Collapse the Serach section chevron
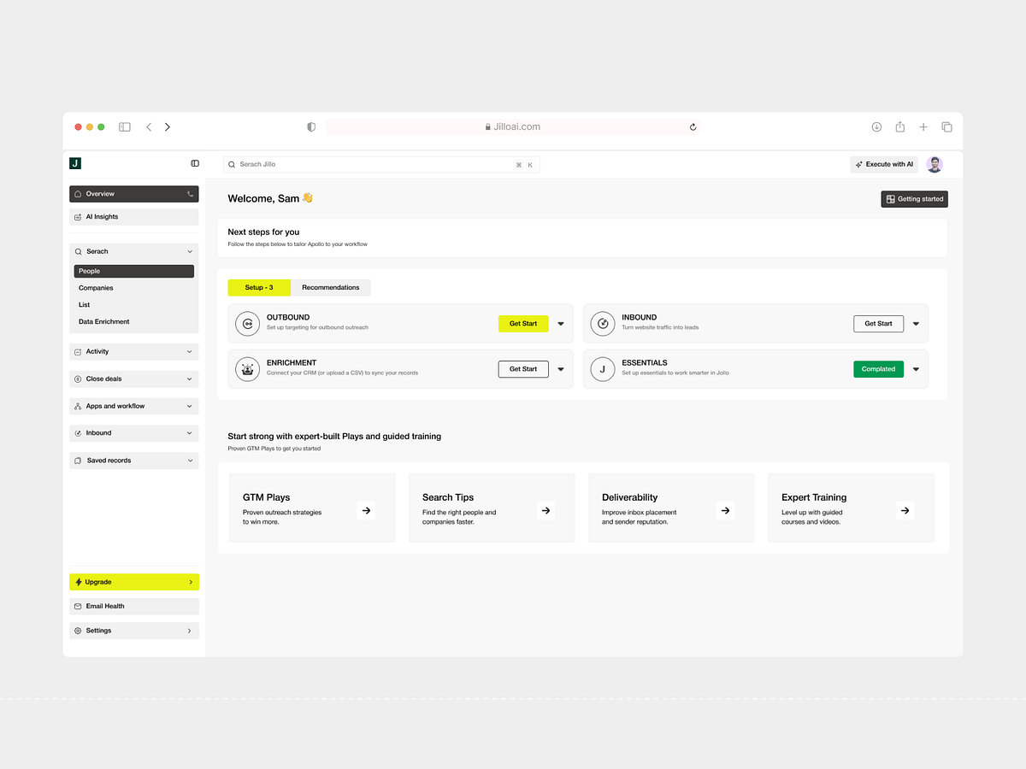Viewport: 1026px width, 769px height. (x=190, y=252)
